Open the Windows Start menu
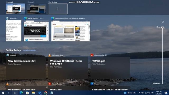 click(3, 93)
